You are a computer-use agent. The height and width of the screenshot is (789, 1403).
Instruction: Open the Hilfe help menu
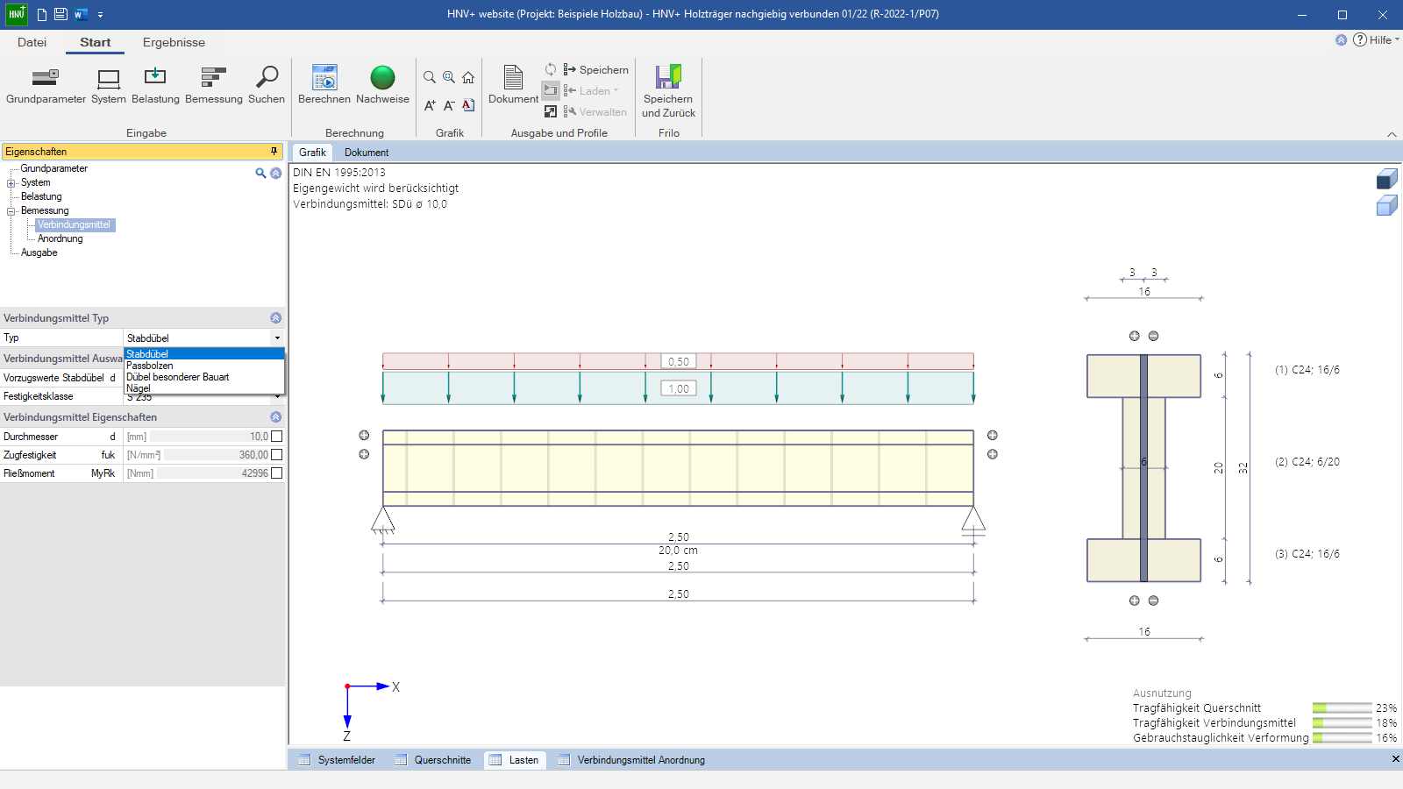tap(1377, 39)
